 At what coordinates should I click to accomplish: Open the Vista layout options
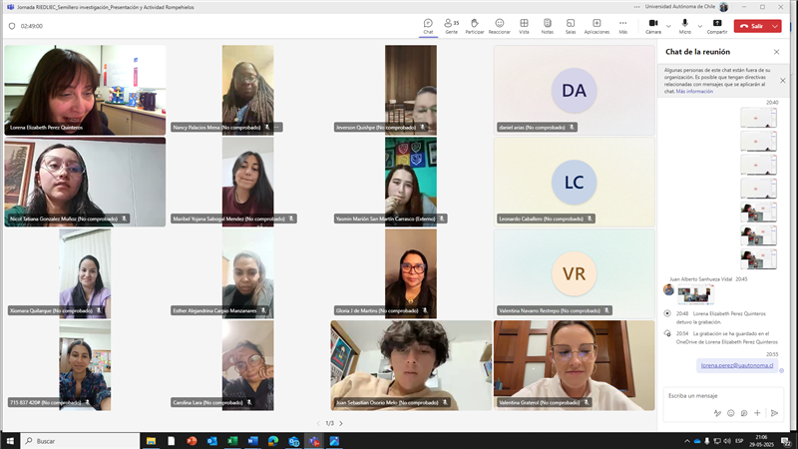tap(524, 26)
